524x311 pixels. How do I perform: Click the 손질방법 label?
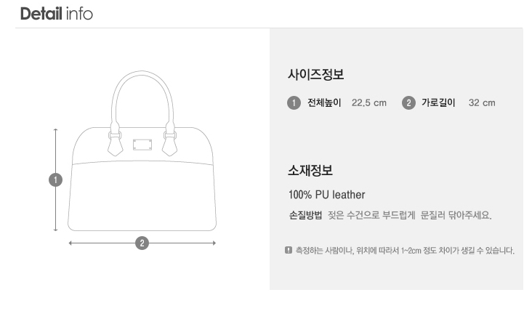305,216
